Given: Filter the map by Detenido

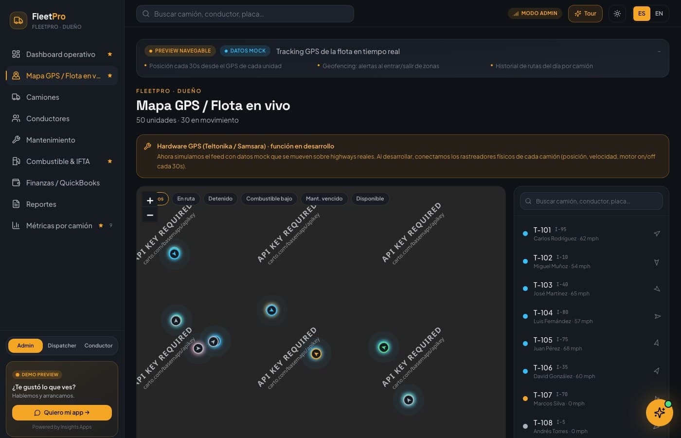Looking at the screenshot, I should 220,199.
